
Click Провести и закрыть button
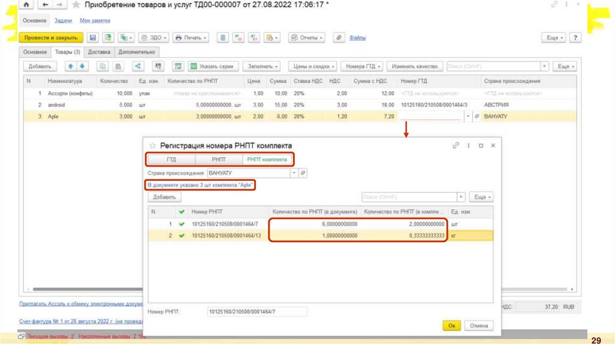coord(51,38)
